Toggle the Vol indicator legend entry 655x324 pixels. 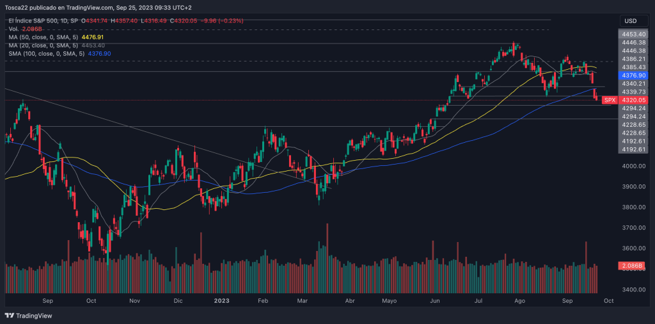(x=14, y=29)
